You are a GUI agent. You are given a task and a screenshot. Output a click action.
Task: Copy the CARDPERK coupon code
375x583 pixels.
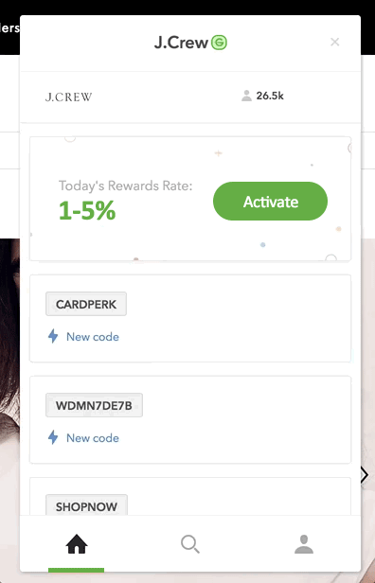tap(86, 304)
